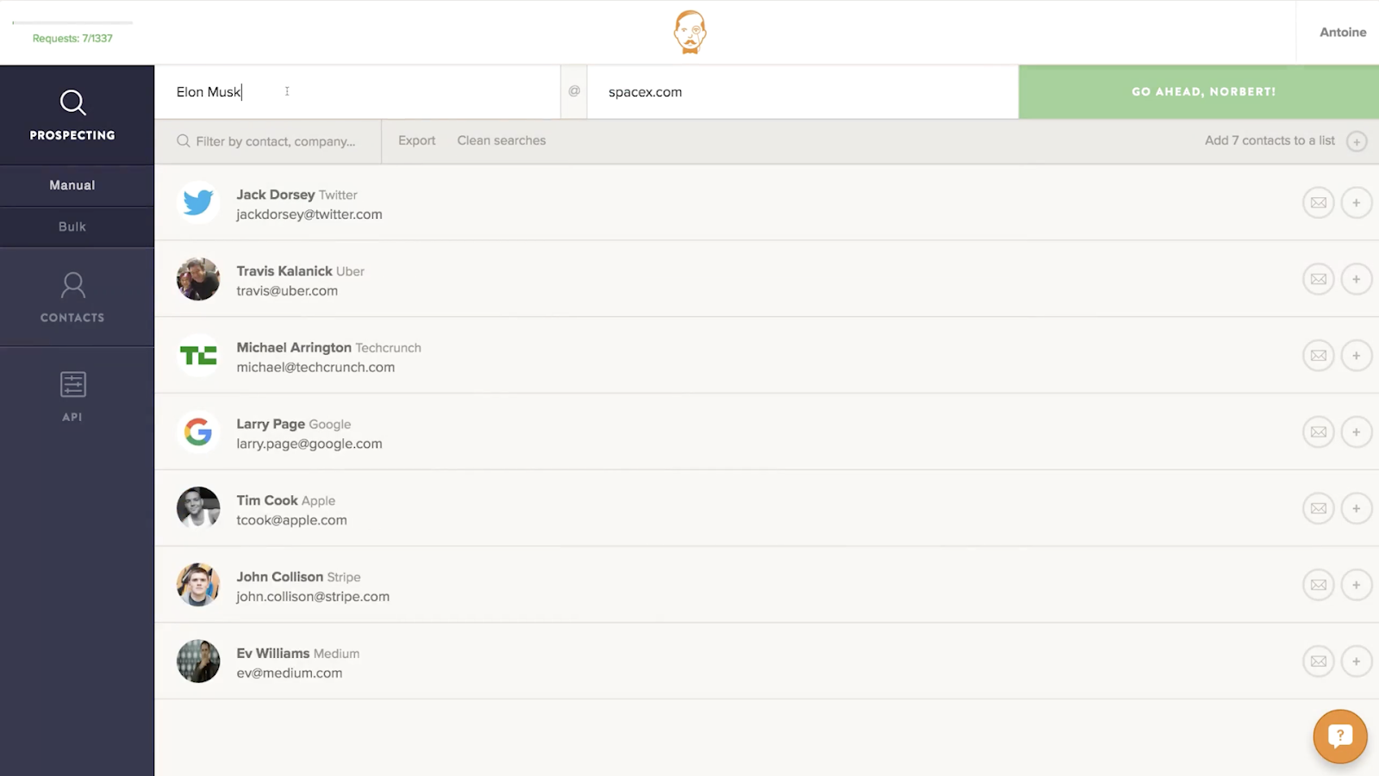Select travis@uber.com email text
Image resolution: width=1379 pixels, height=776 pixels.
[x=287, y=291]
